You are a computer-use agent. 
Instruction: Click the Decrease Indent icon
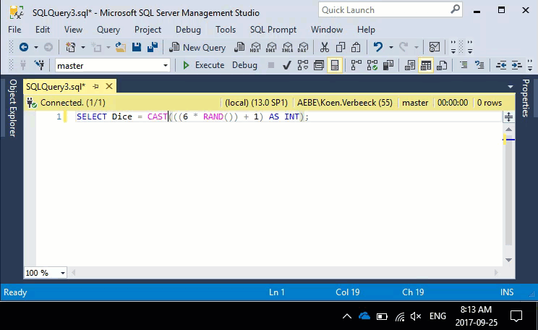pos(501,65)
